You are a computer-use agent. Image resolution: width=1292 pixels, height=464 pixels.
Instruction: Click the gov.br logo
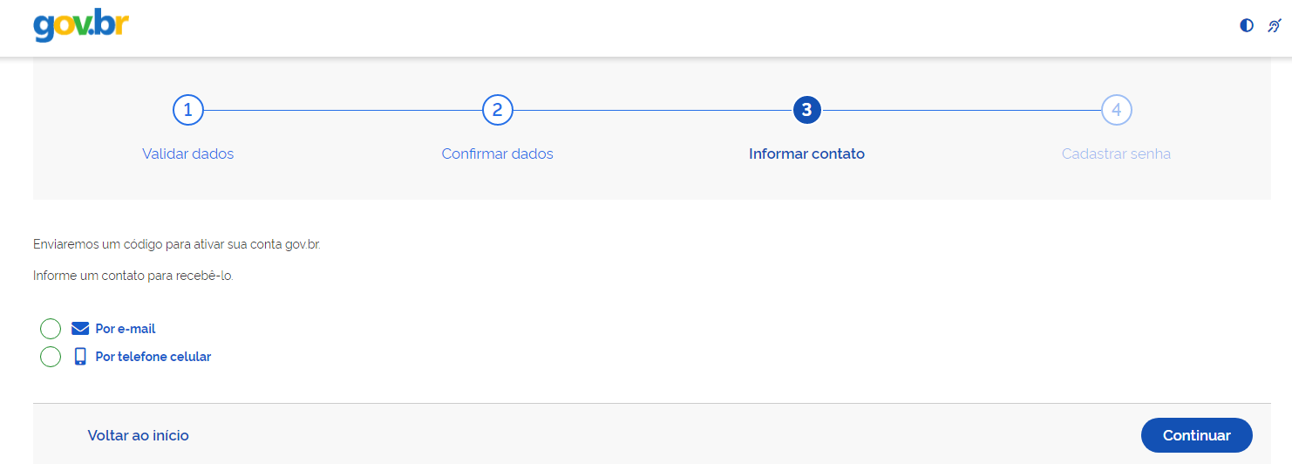pyautogui.click(x=81, y=26)
